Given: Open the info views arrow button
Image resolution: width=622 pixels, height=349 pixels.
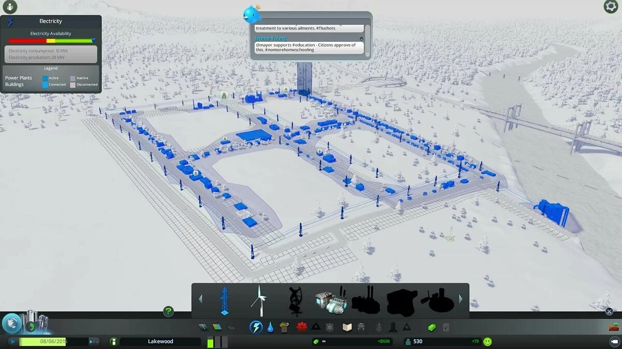Looking at the screenshot, I should [10, 7].
